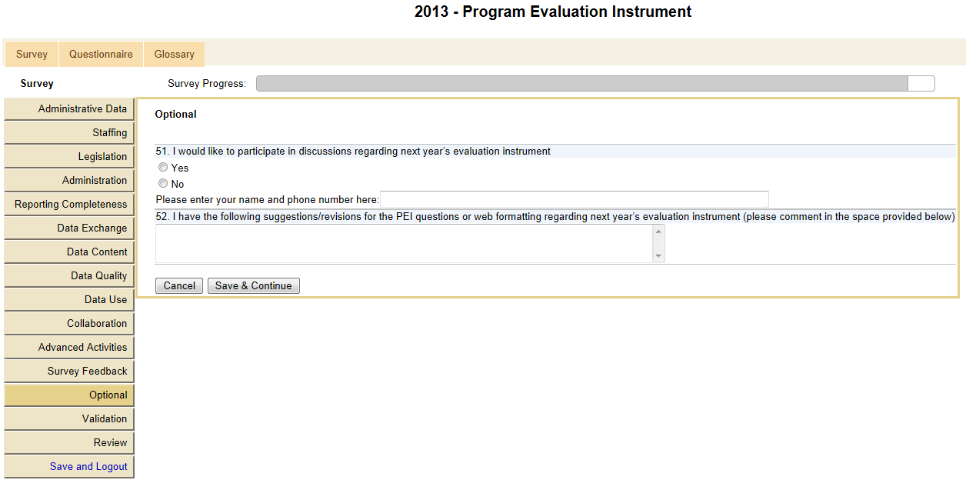Click the Optional sidebar item

(69, 395)
